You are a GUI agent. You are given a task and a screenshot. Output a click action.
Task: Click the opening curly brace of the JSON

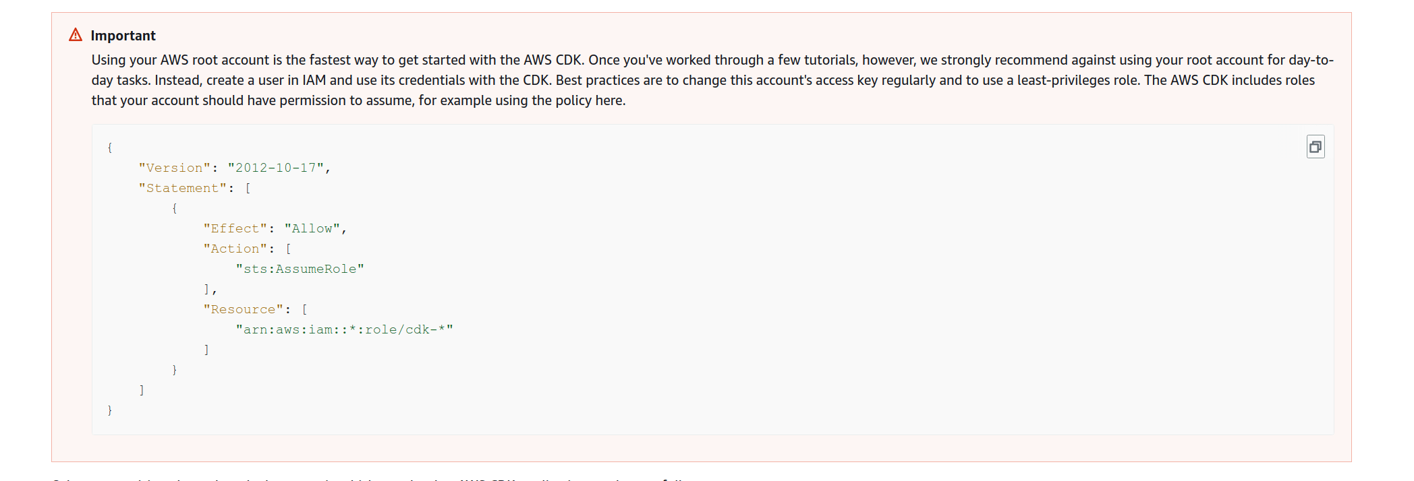pos(109,146)
